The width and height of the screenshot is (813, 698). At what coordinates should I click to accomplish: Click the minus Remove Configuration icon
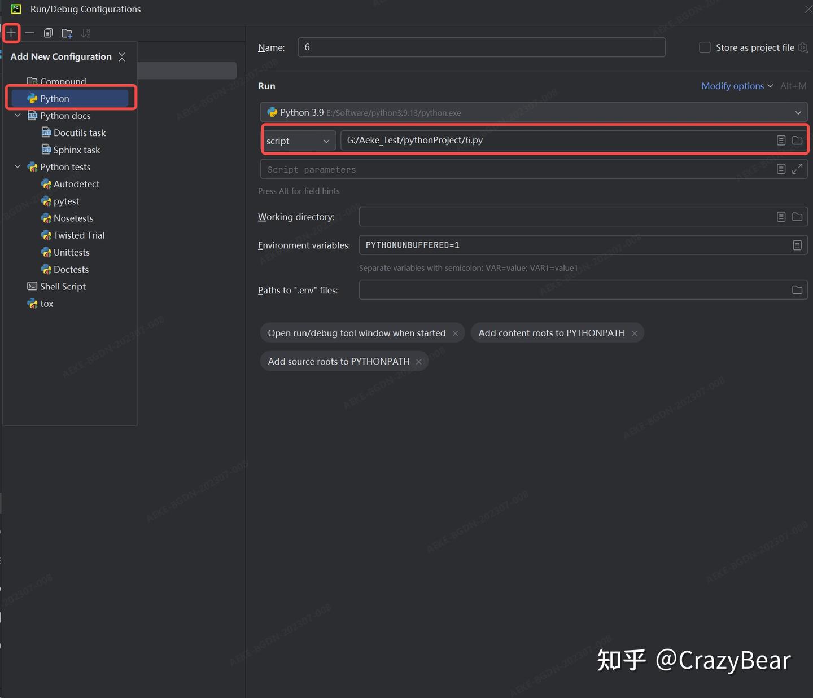click(x=29, y=33)
